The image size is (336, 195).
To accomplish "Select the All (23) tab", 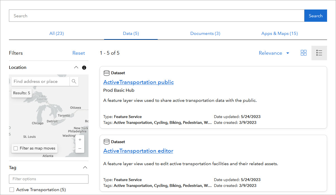I will (57, 33).
